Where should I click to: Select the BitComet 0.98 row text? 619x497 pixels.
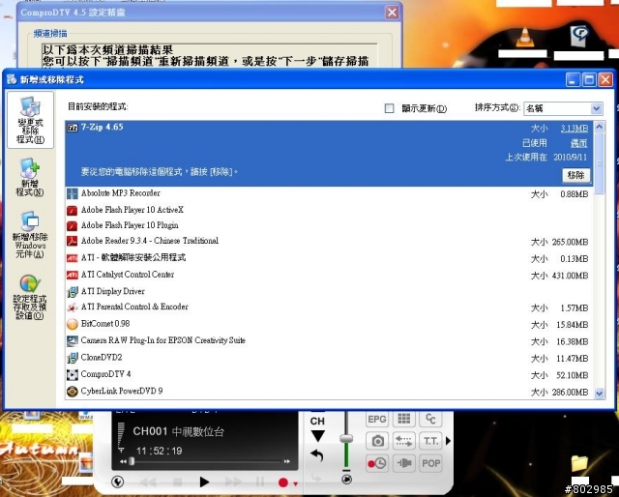point(105,324)
